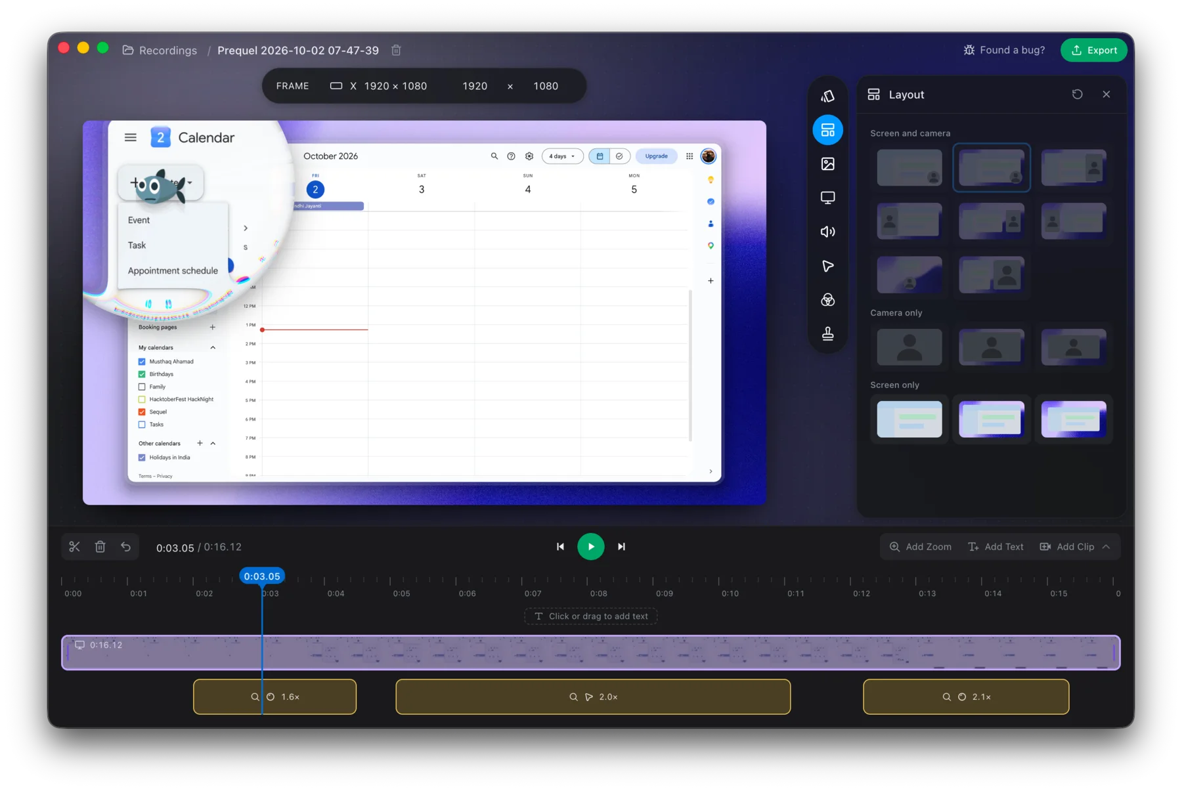Open the stamp watermark icon in sidebar
Image resolution: width=1182 pixels, height=791 pixels.
(x=827, y=333)
